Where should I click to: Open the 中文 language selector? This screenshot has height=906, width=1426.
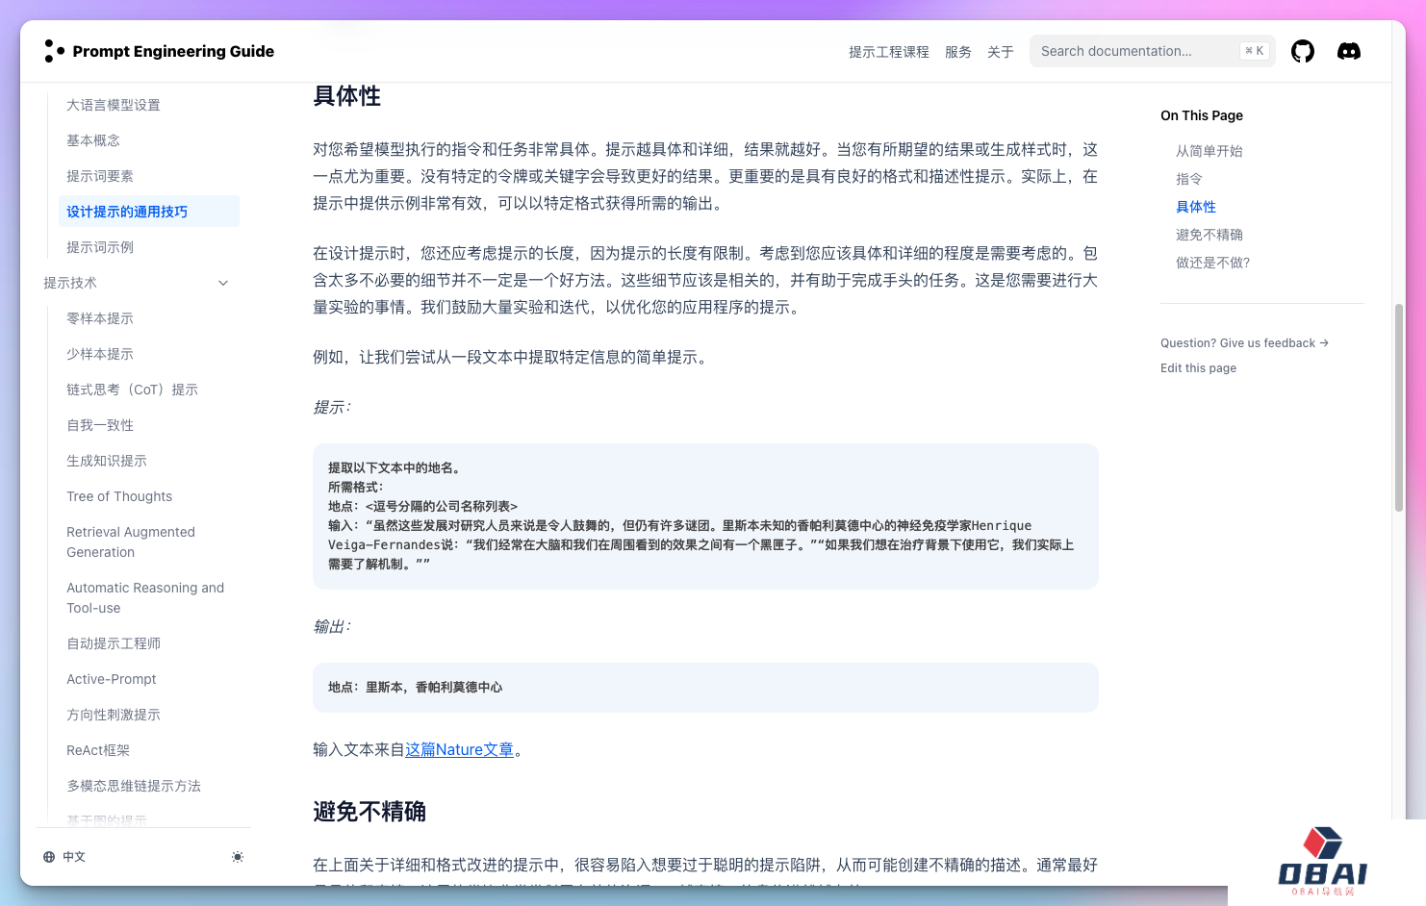coord(65,857)
